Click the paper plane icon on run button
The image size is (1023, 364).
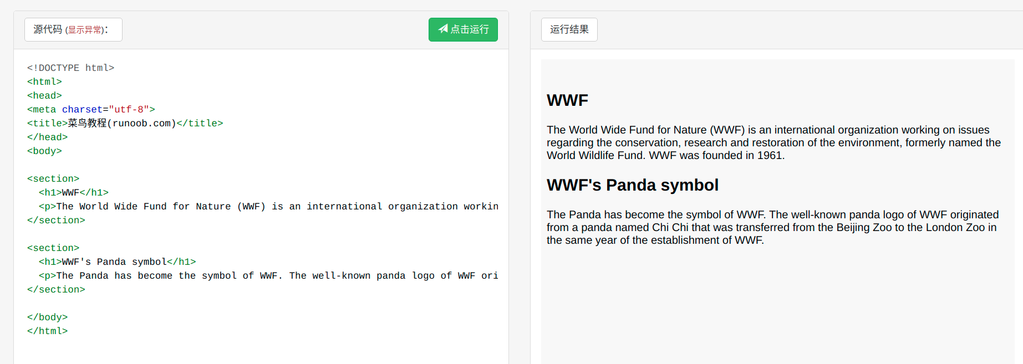[x=443, y=29]
